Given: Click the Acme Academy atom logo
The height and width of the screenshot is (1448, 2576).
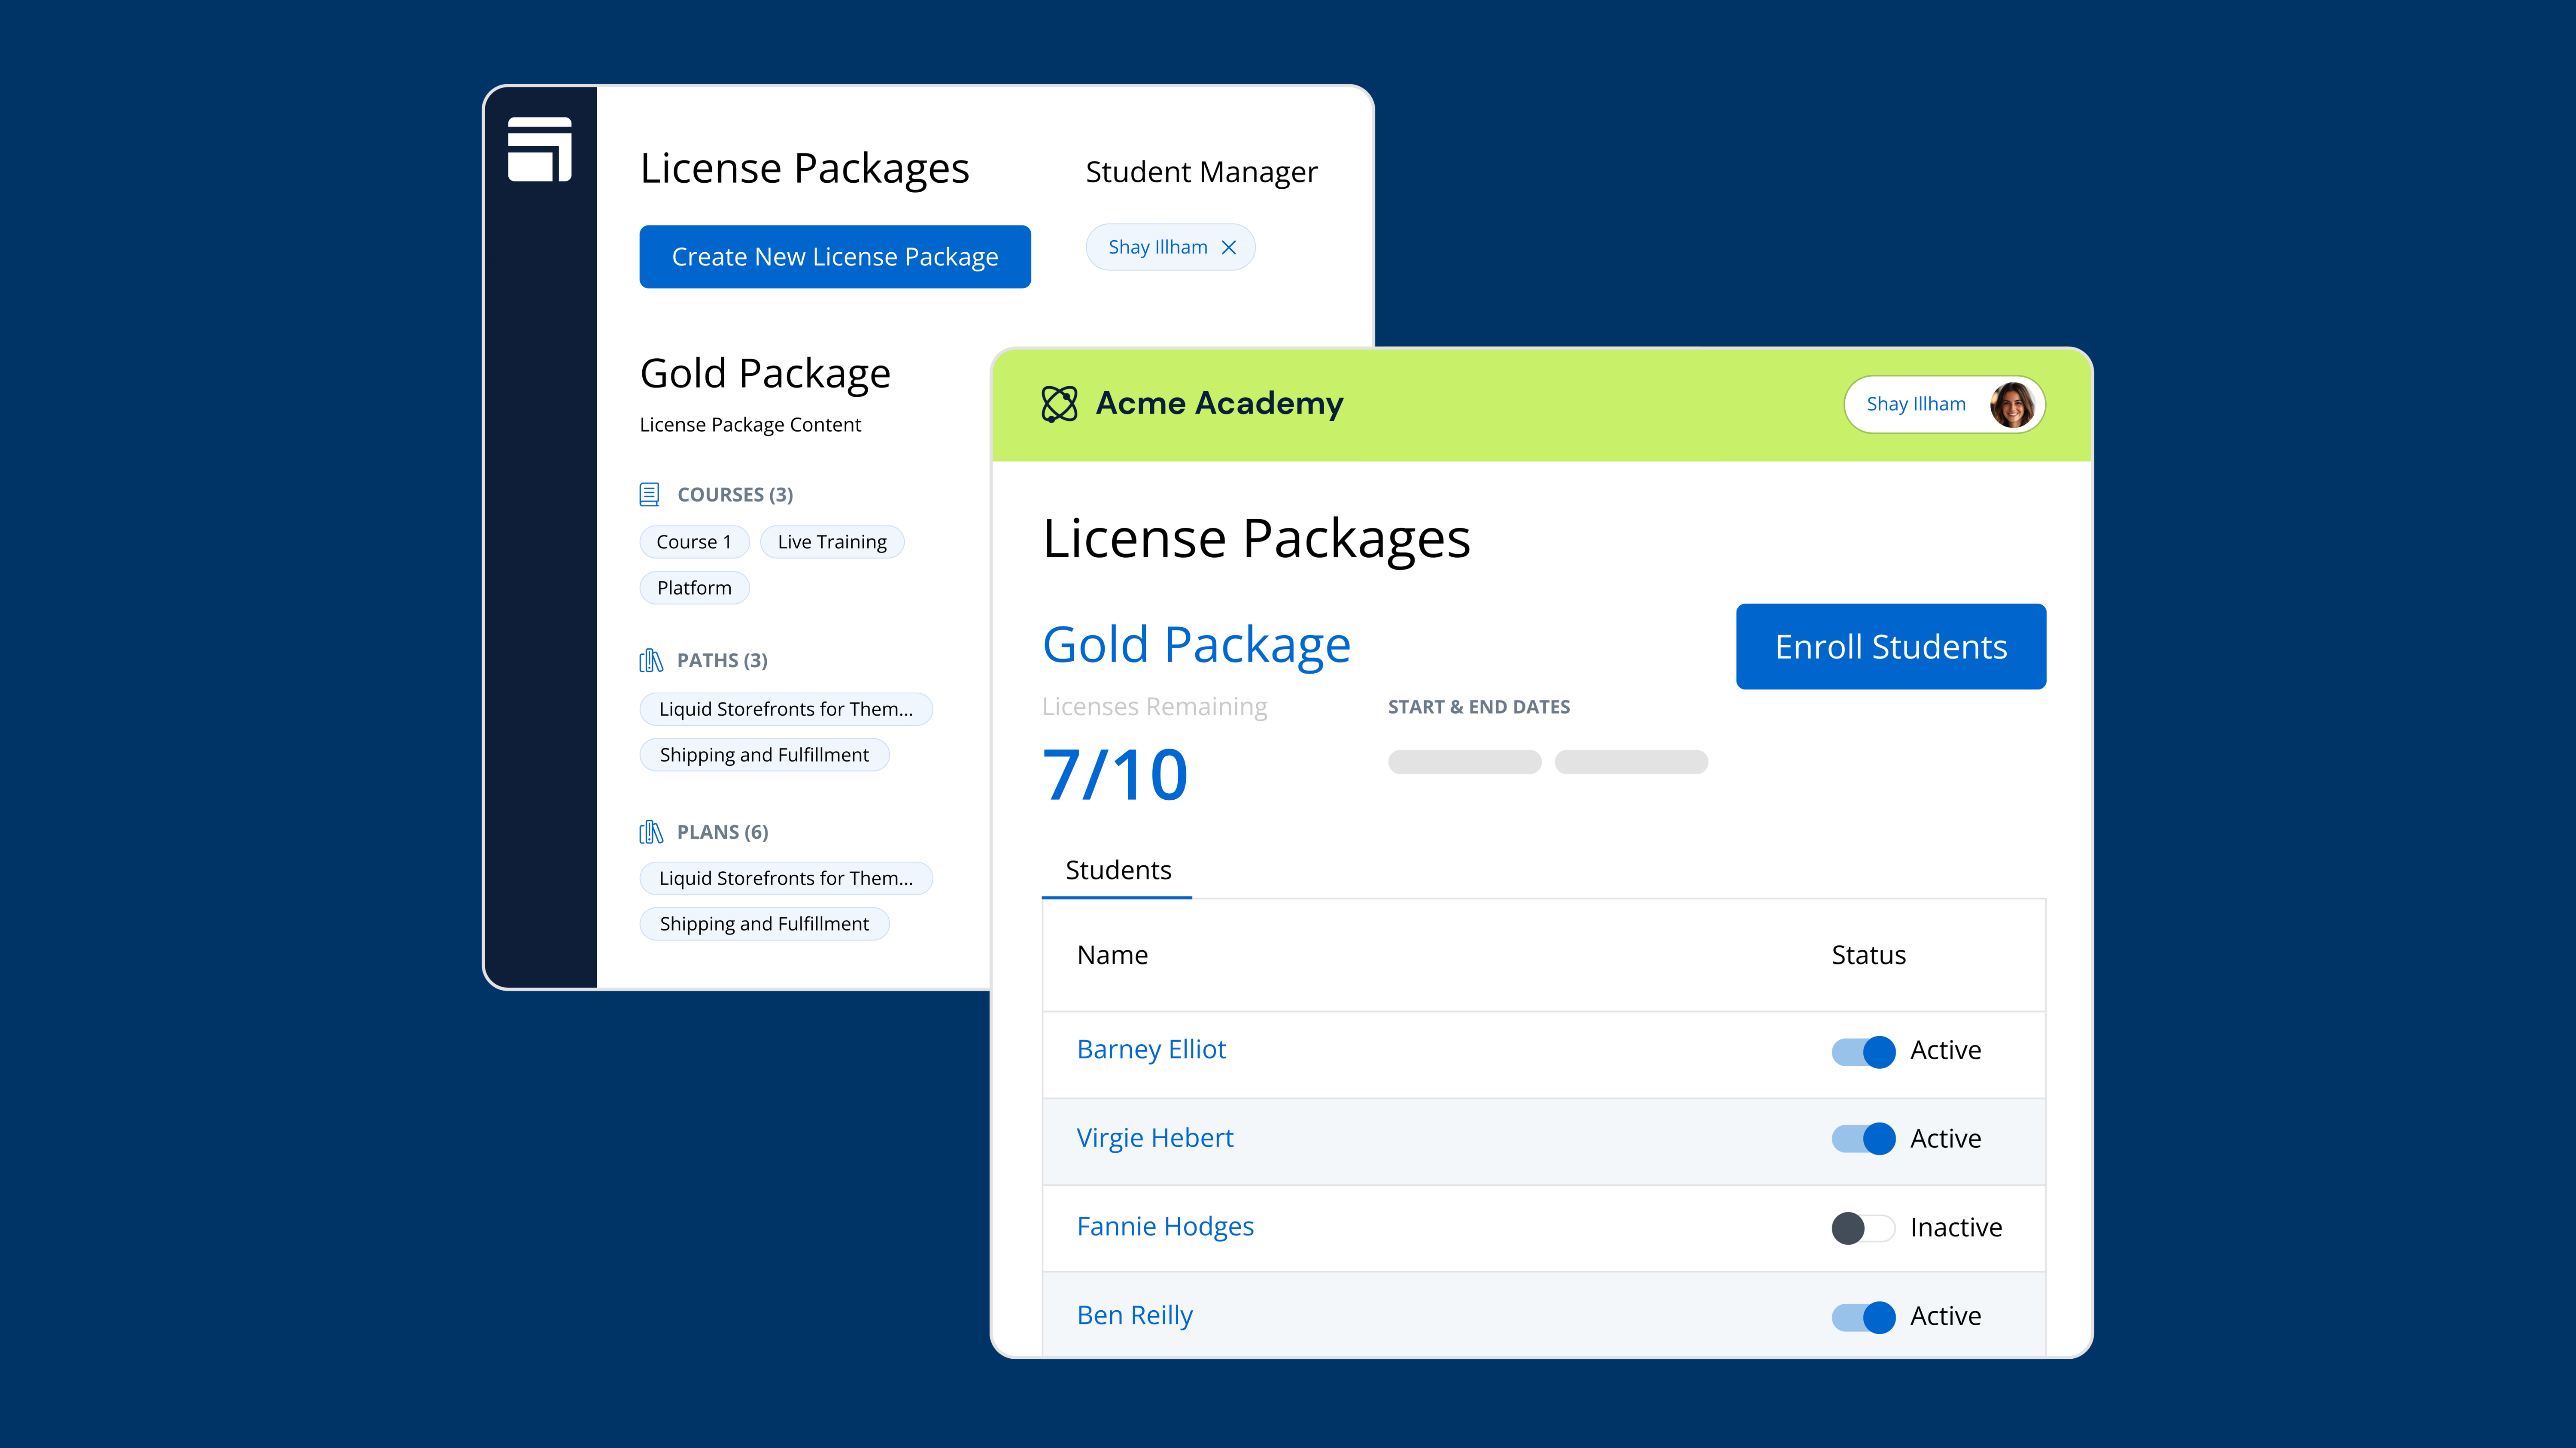Looking at the screenshot, I should [x=1059, y=404].
